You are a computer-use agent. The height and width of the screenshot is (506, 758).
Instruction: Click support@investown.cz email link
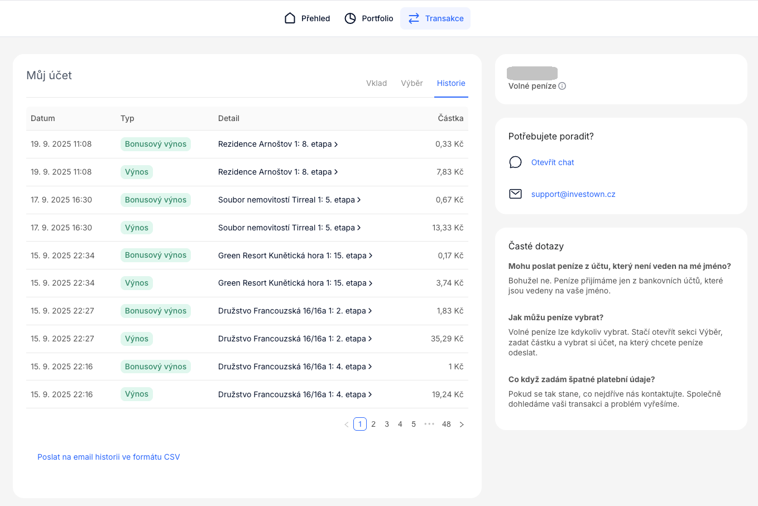[573, 194]
